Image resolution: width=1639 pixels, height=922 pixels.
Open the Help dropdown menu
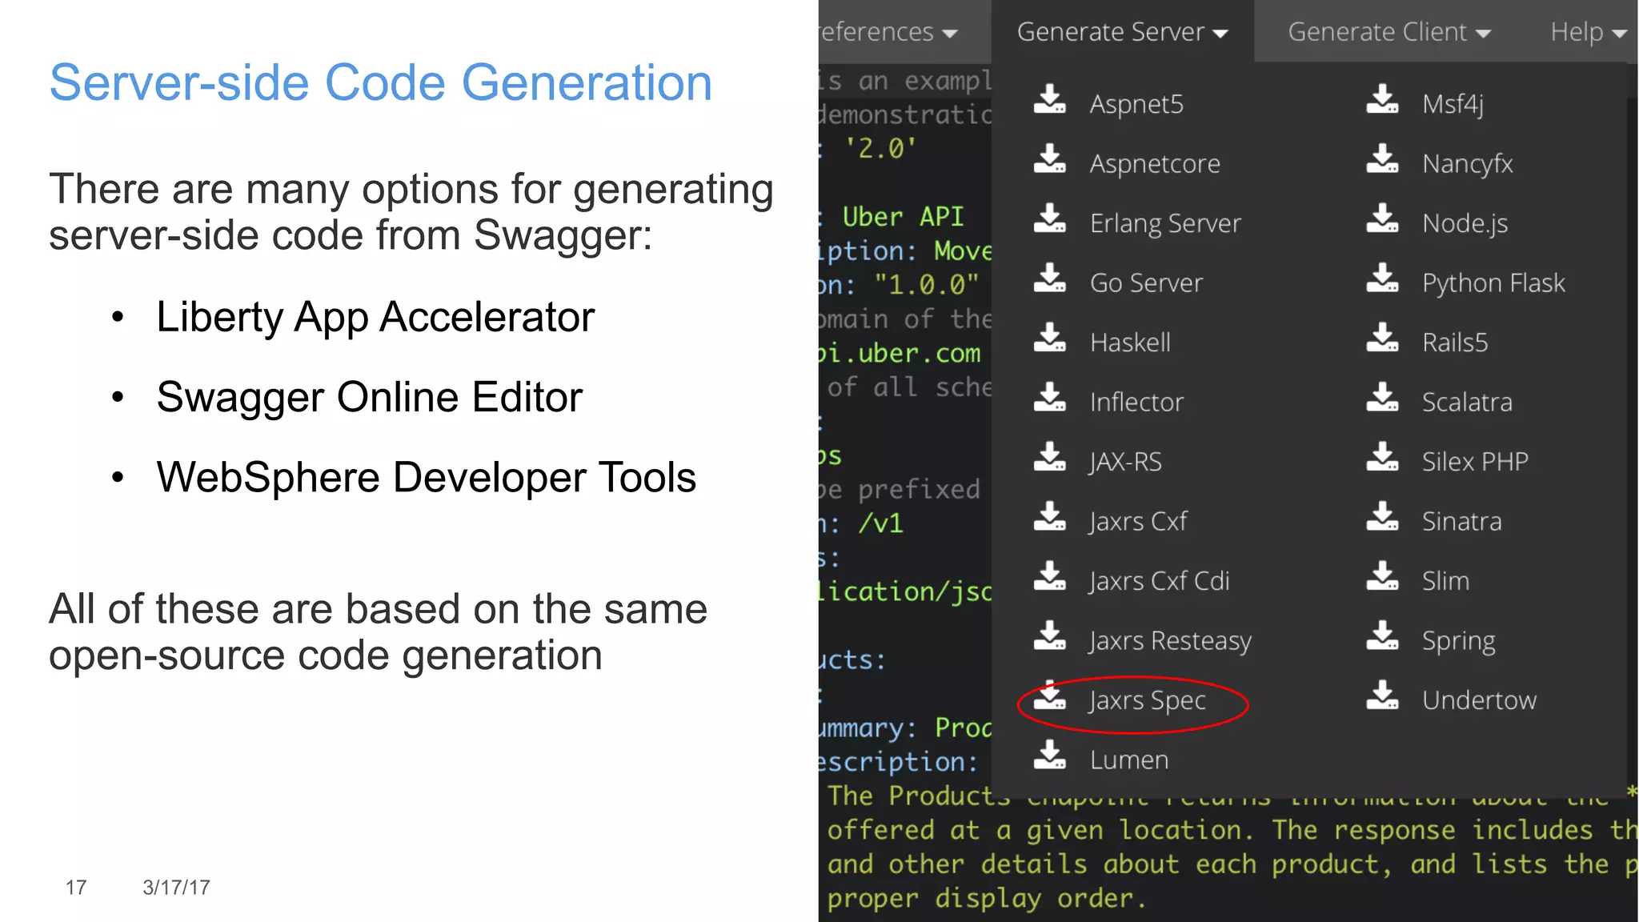1588,32
